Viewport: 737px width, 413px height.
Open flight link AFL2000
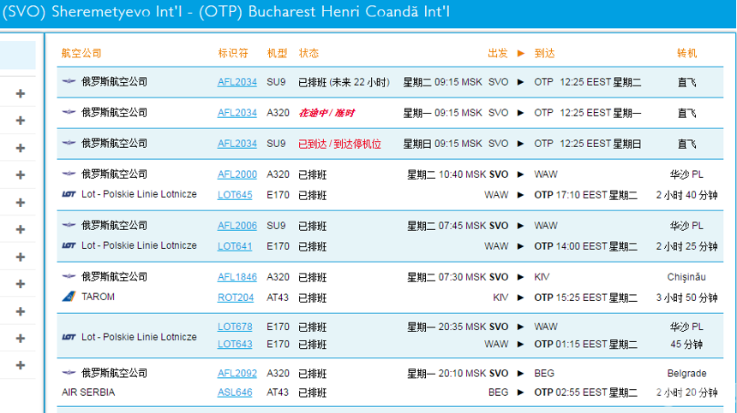pos(237,174)
